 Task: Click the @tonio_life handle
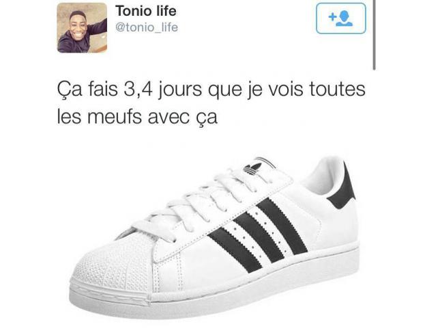coord(147,27)
